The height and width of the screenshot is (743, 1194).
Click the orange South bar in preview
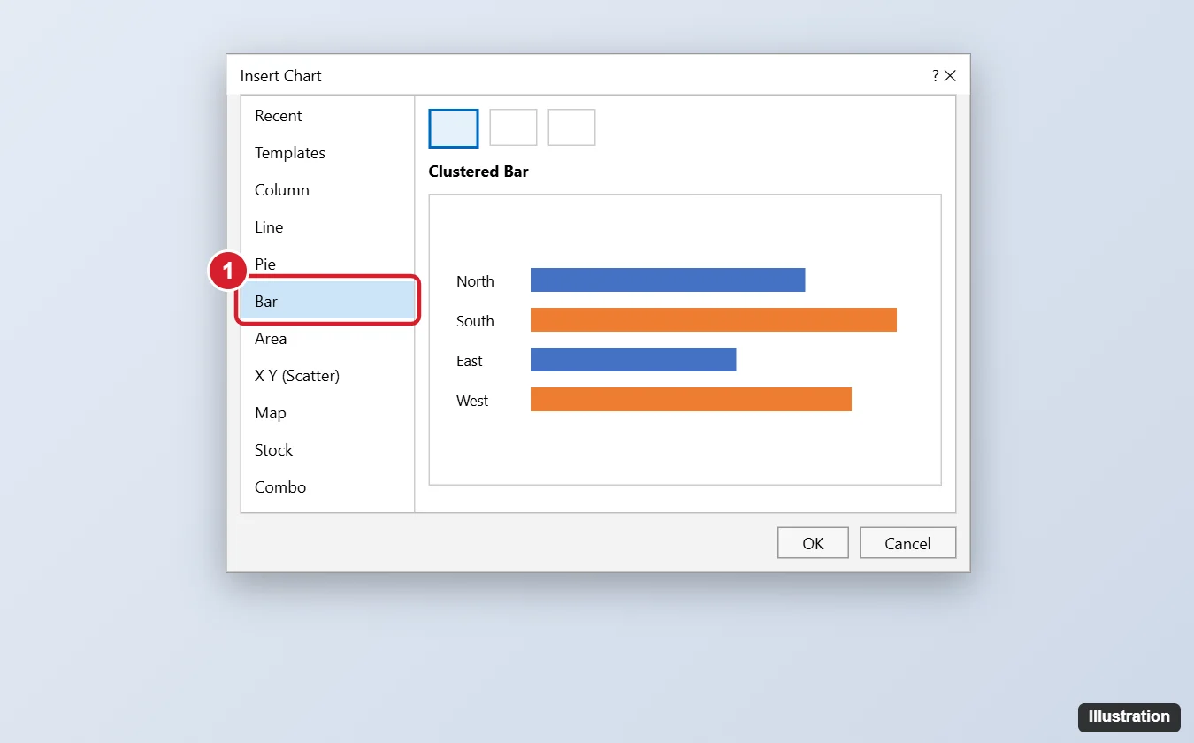714,319
